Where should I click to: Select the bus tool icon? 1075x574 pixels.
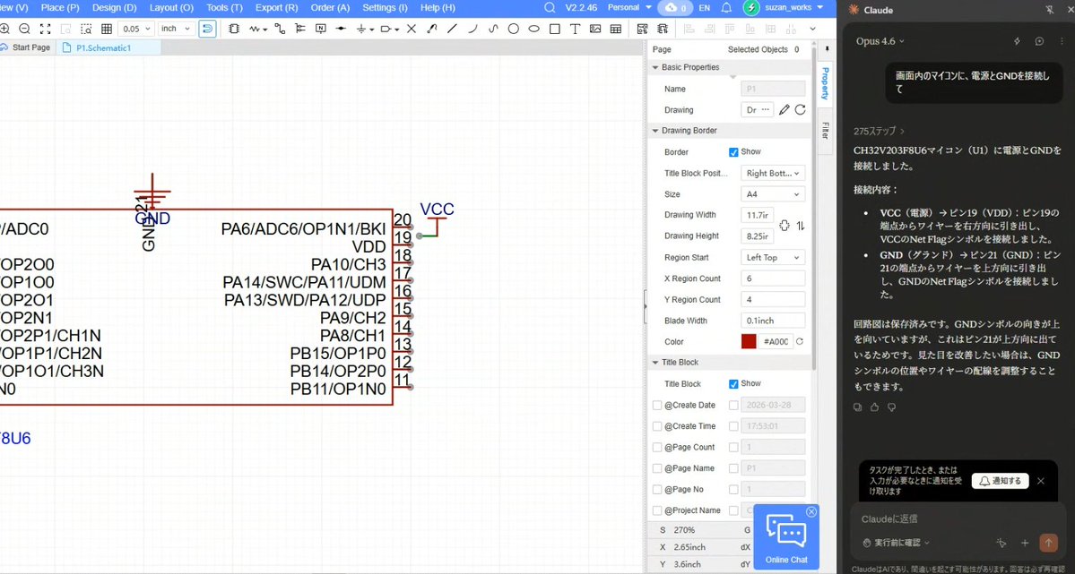(300, 29)
